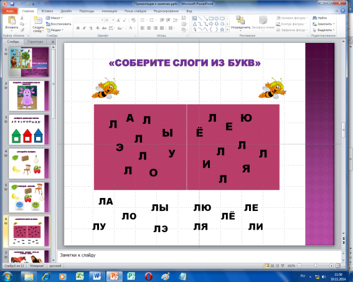Select the rectangle shape in shapes gallery

point(211,18)
